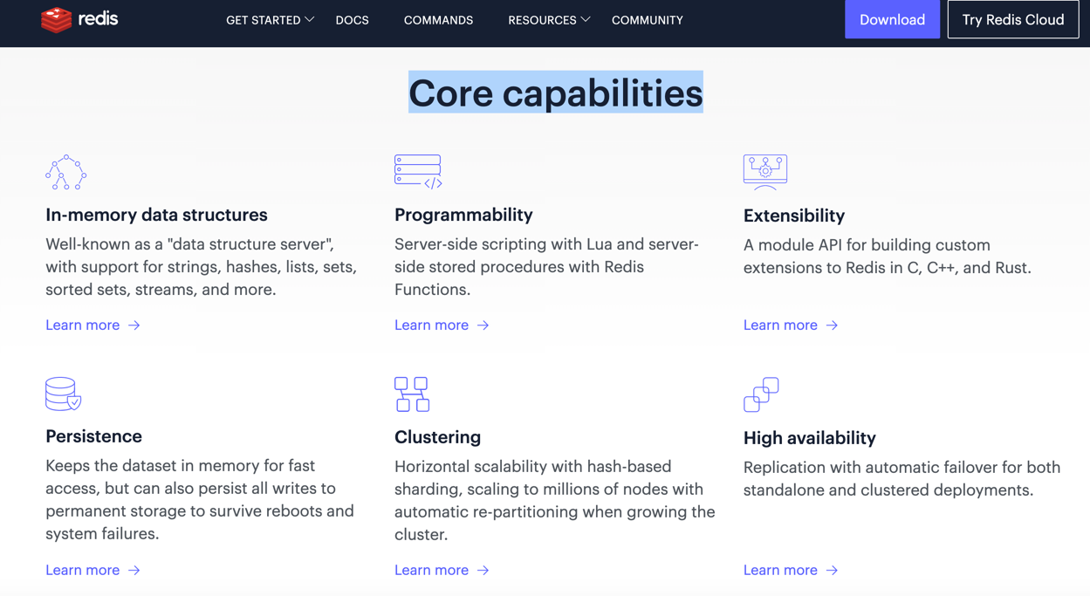Click the 'Keeps the dataset in memory' description

pos(200,500)
